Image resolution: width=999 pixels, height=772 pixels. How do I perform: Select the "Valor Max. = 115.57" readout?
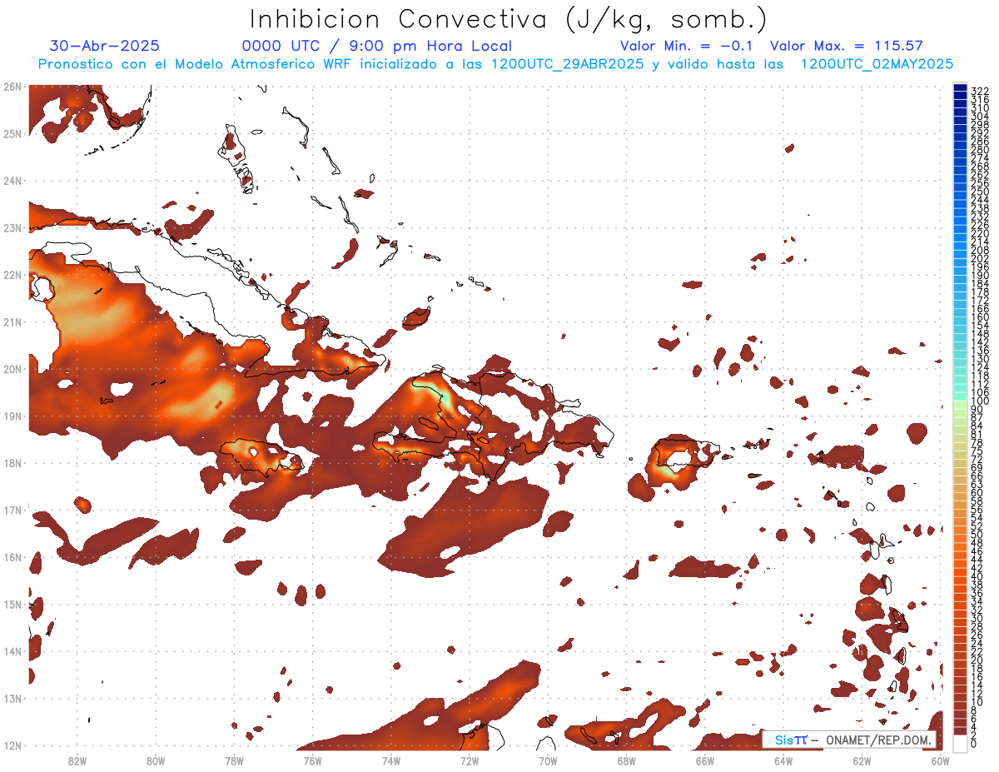pyautogui.click(x=847, y=46)
